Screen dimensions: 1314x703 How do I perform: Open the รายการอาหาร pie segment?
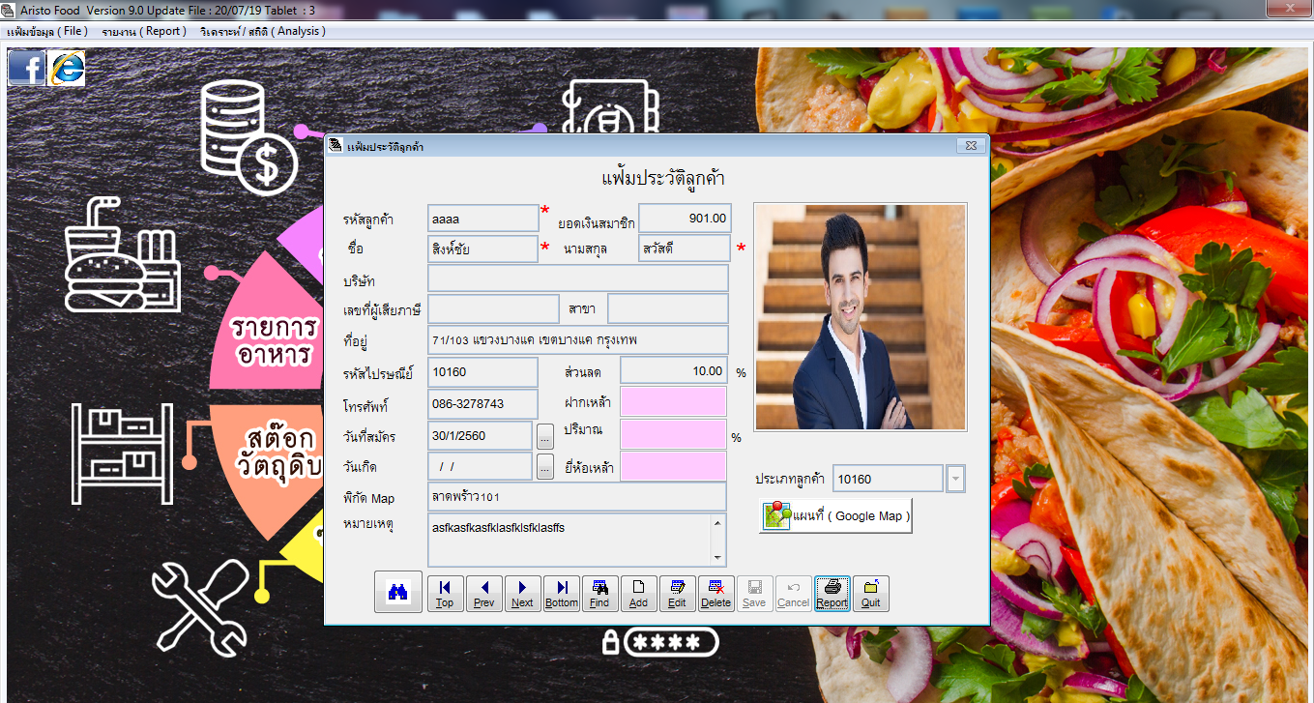click(x=273, y=338)
